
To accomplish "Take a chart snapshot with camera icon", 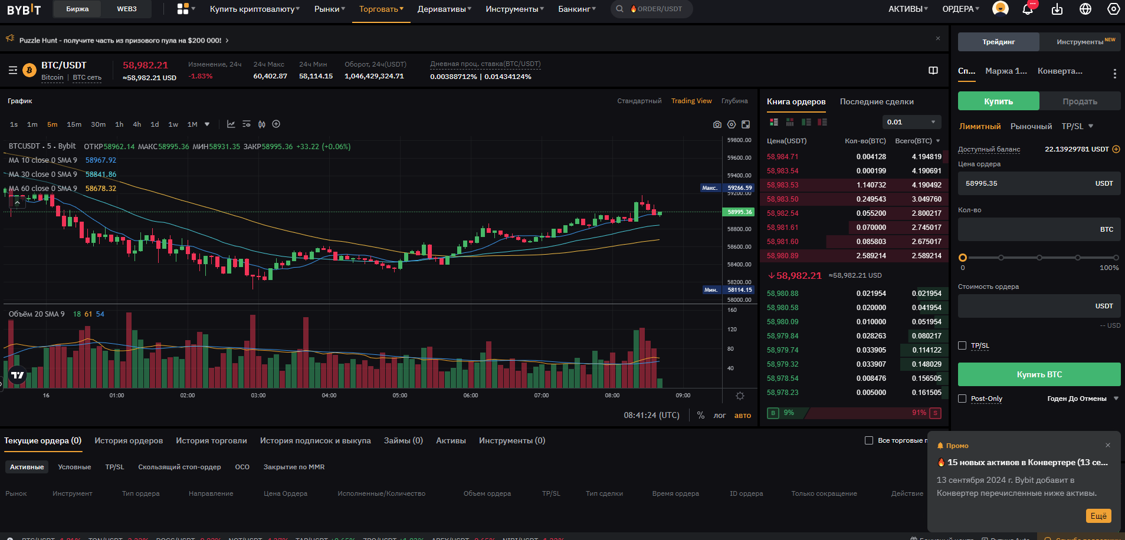I will tap(717, 124).
